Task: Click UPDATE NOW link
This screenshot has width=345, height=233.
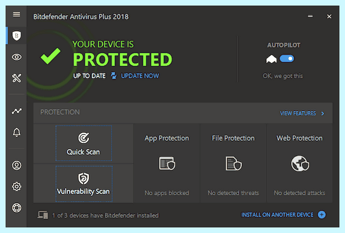Action: (x=140, y=76)
